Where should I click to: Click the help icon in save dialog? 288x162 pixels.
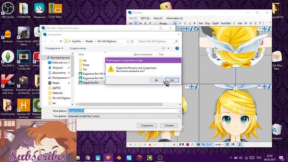(177, 48)
